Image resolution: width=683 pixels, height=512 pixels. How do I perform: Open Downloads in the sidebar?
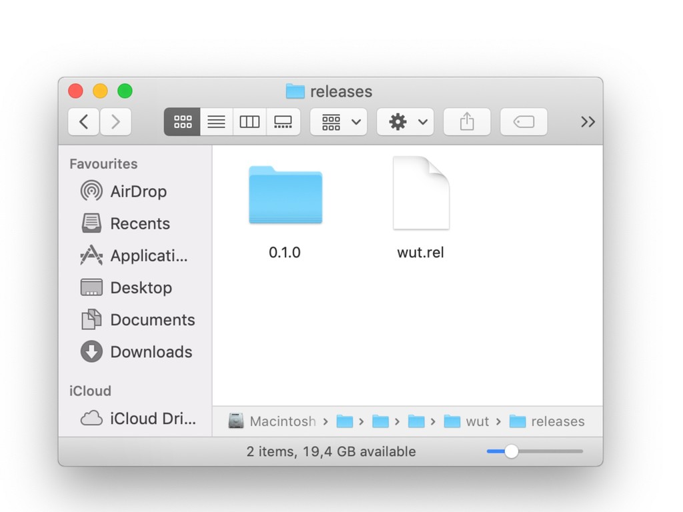[136, 352]
